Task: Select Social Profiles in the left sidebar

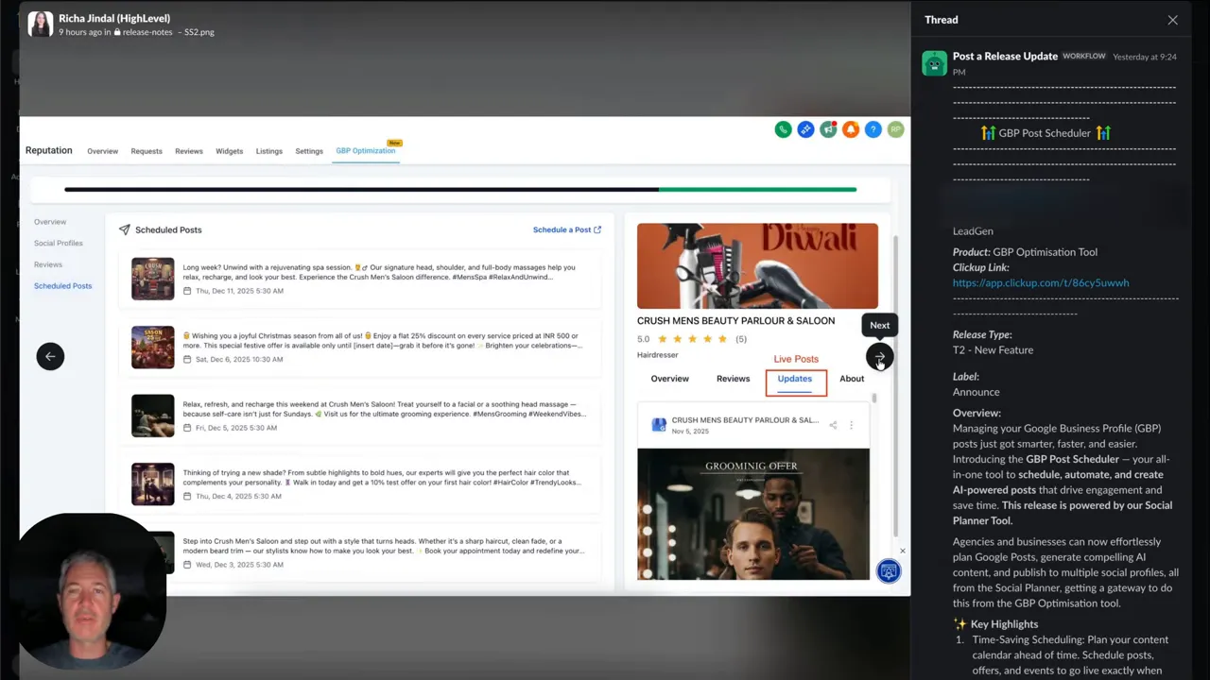Action: point(59,243)
